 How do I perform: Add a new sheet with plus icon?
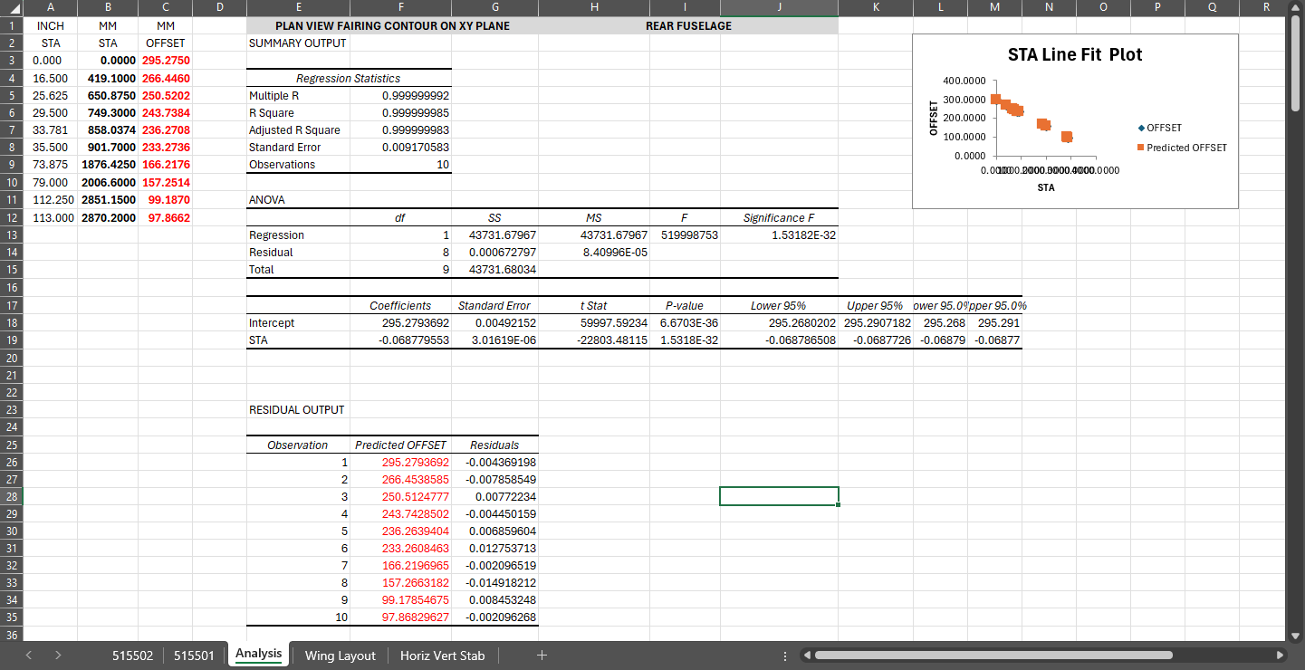(542, 656)
